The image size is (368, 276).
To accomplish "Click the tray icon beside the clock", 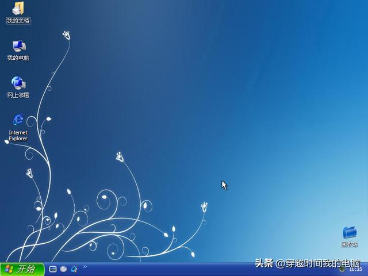I will click(x=343, y=270).
